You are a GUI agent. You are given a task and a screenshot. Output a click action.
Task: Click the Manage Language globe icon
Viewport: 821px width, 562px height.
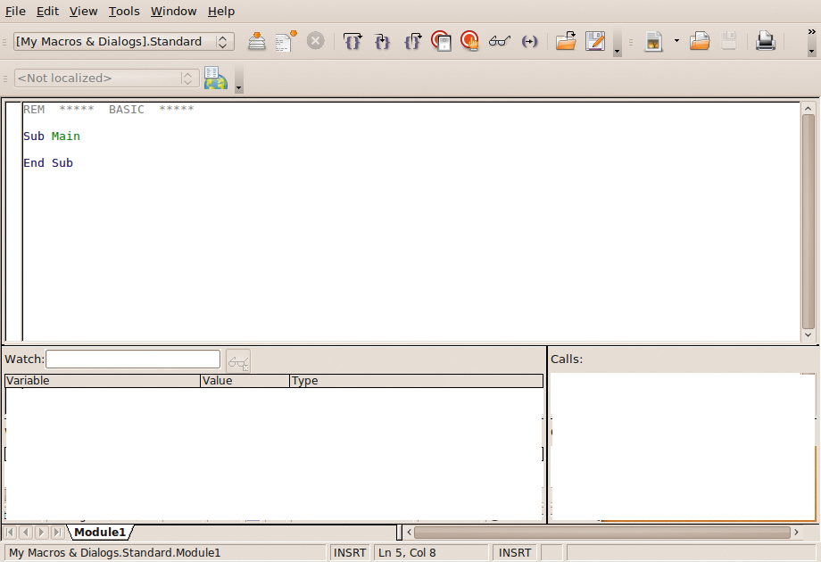pos(216,78)
